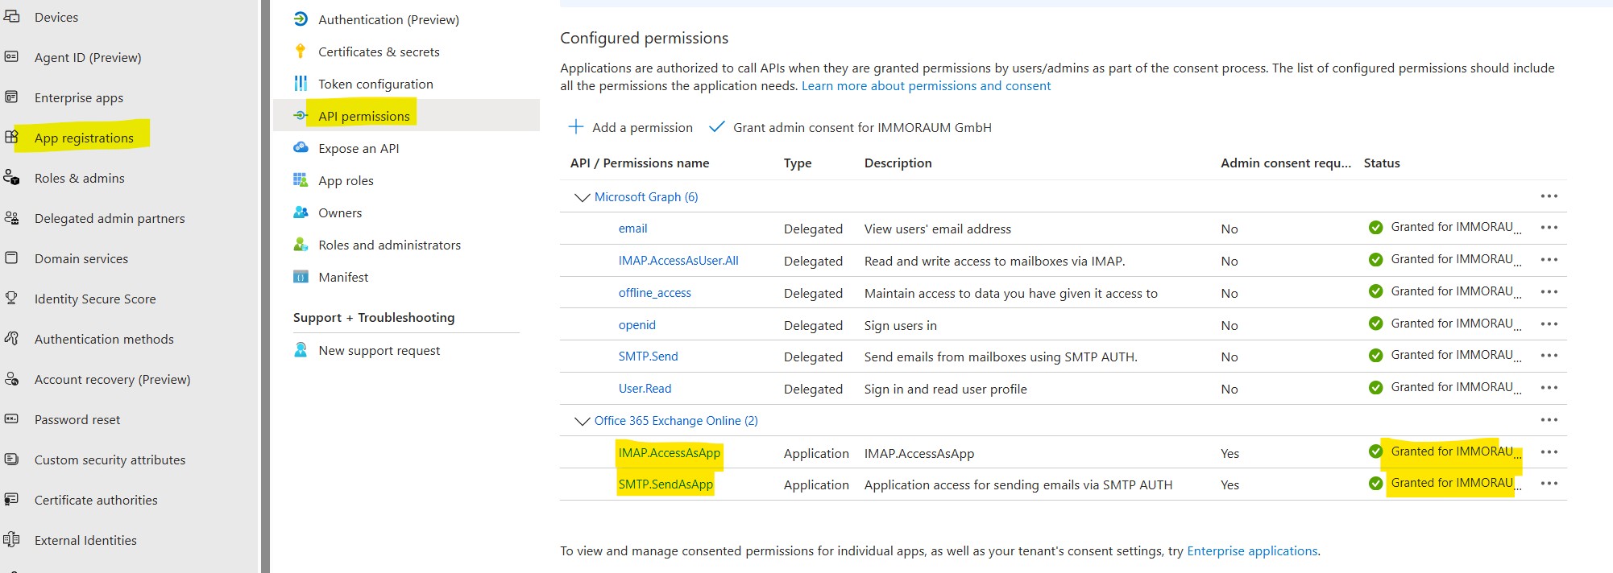Open Enterprise apps in the sidebar
The image size is (1613, 573).
tap(79, 97)
